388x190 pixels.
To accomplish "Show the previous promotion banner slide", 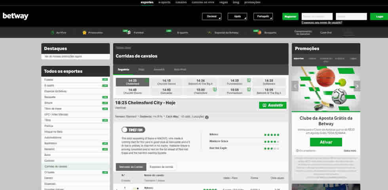I will 295,86.
